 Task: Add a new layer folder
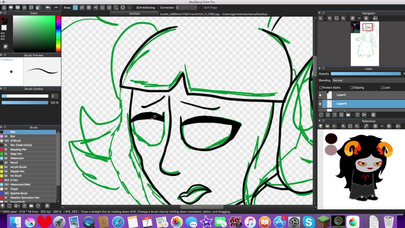(x=348, y=115)
